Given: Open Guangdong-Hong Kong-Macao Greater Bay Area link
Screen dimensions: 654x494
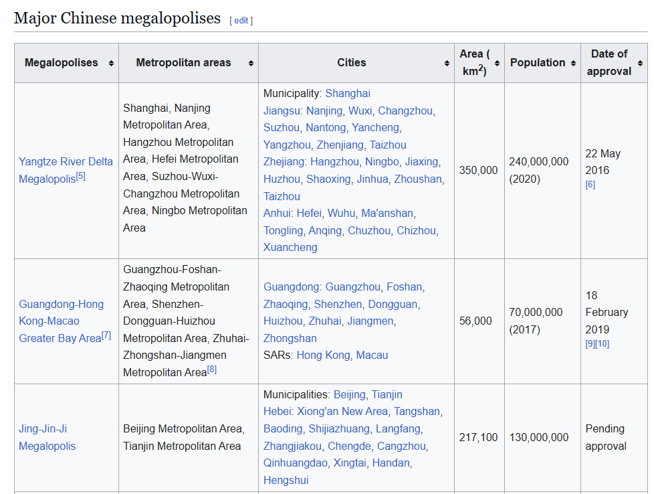Looking at the screenshot, I should click(x=61, y=321).
